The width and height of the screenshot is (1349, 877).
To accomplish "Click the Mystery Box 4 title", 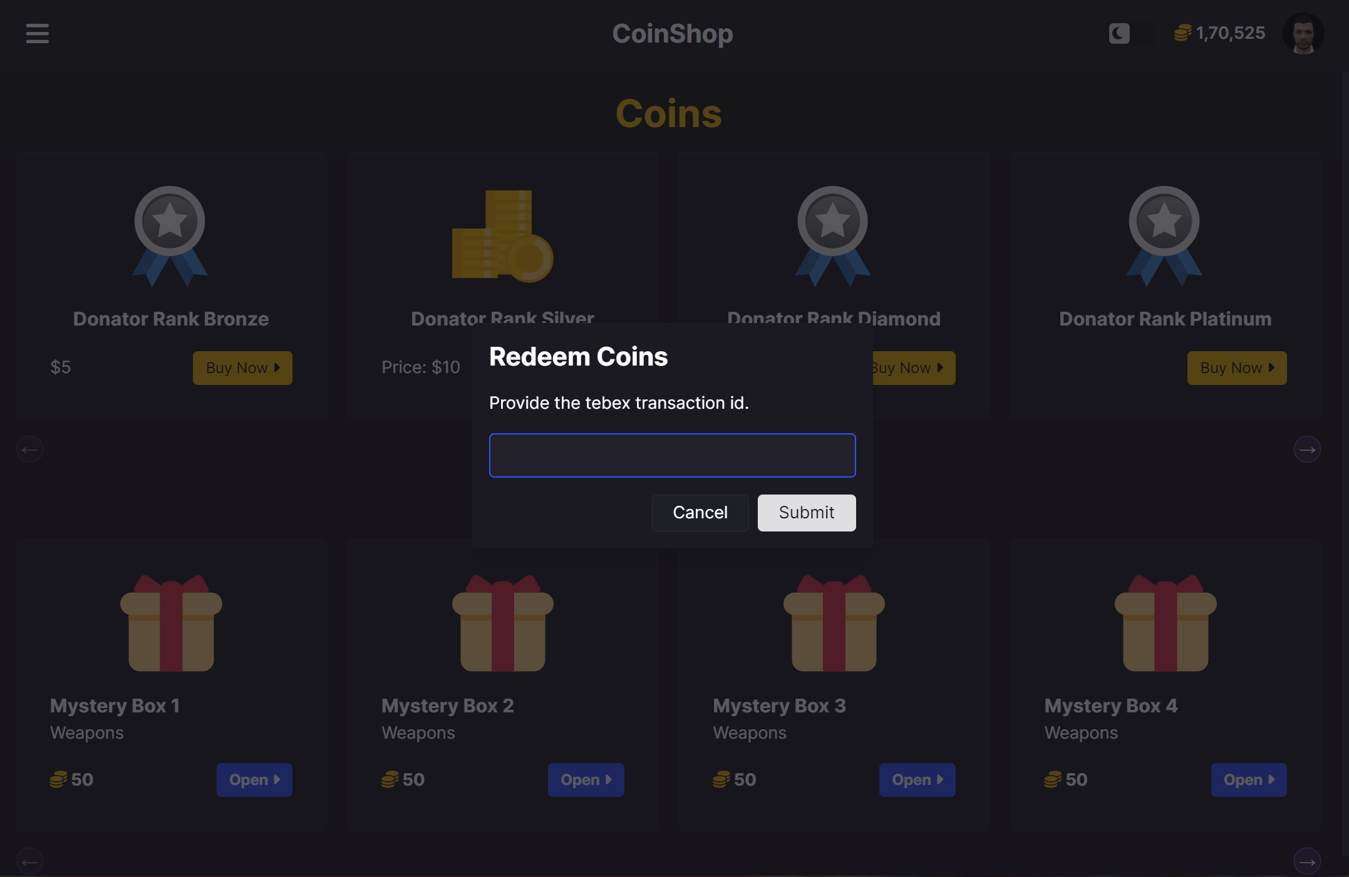I will point(1111,706).
